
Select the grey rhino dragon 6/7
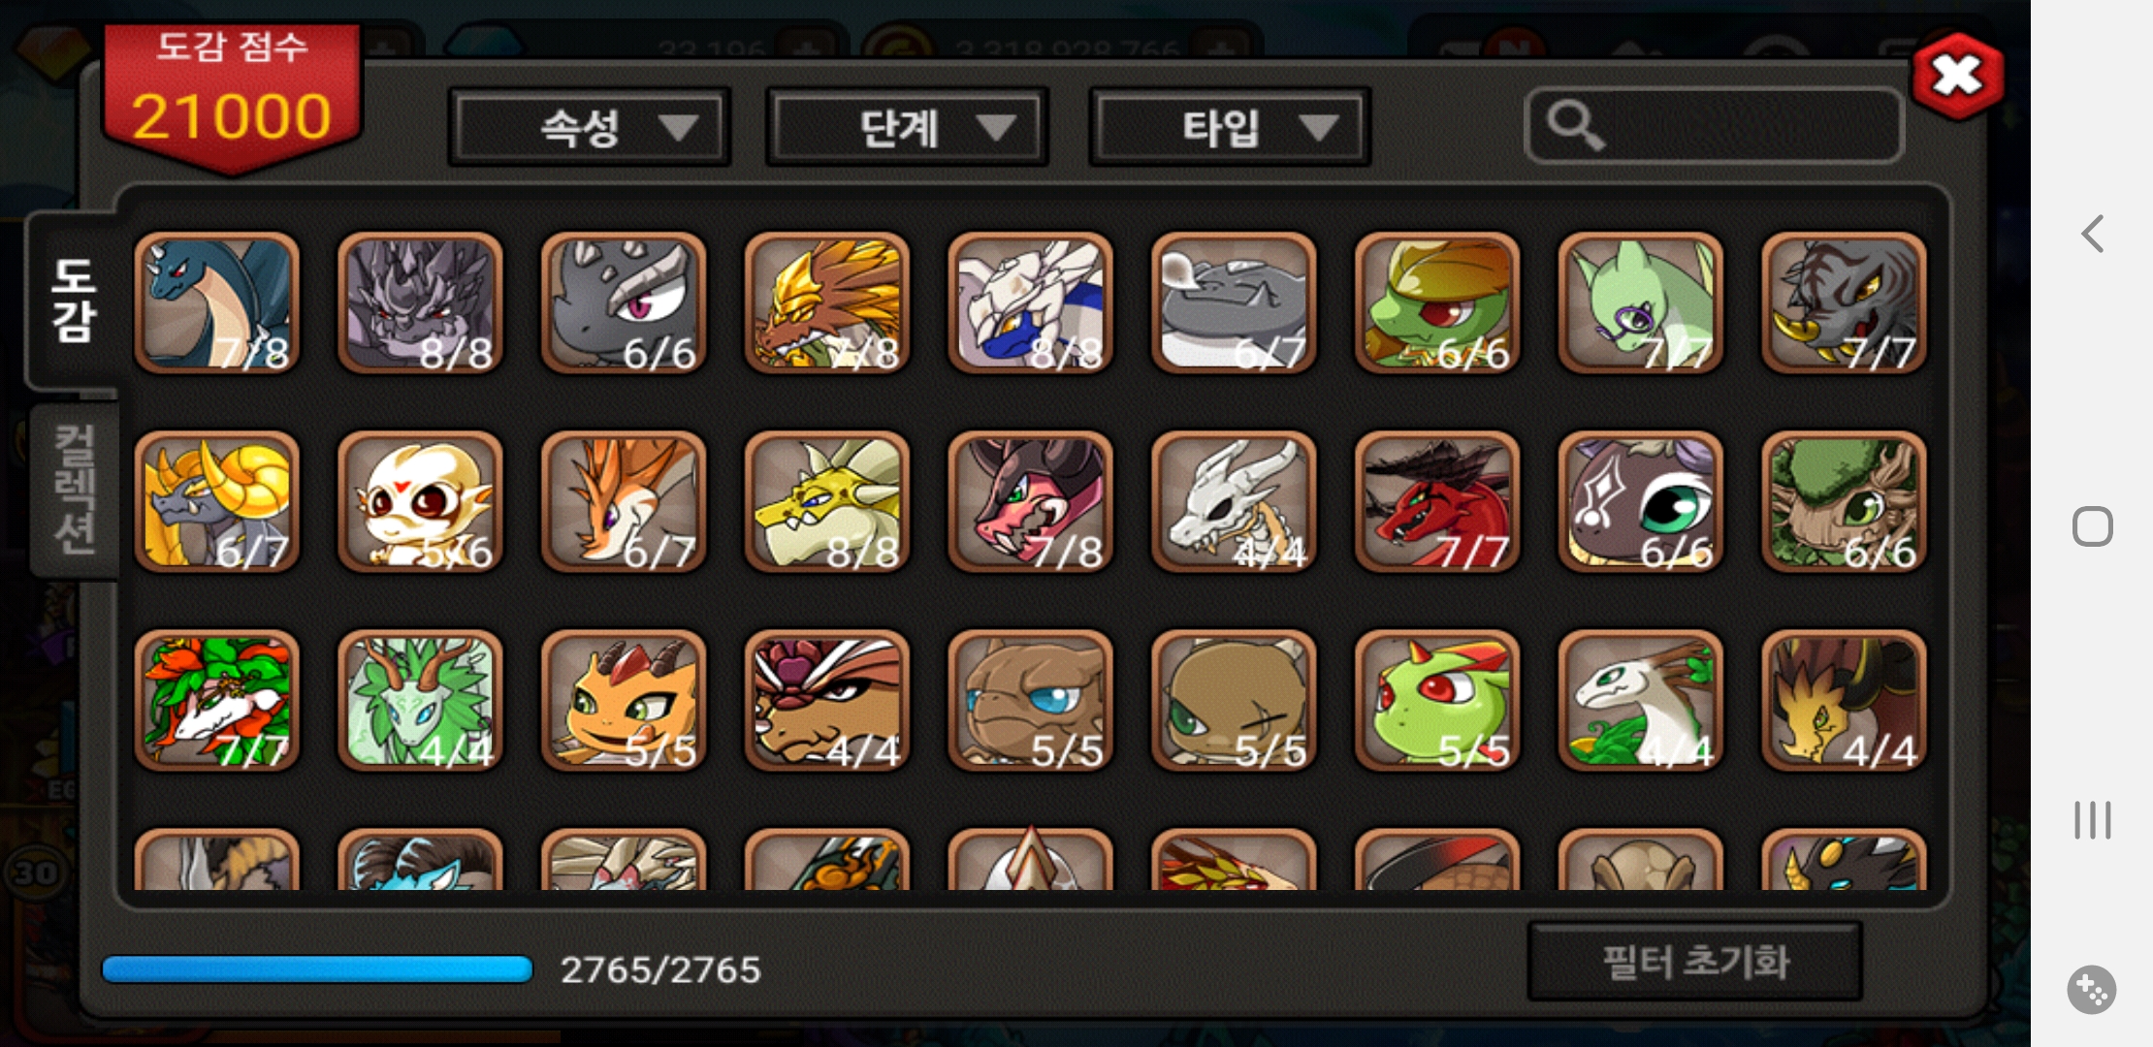click(1234, 302)
